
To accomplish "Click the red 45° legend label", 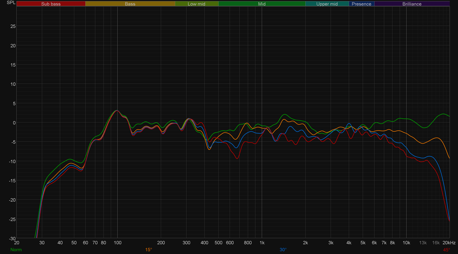I will 446,250.
